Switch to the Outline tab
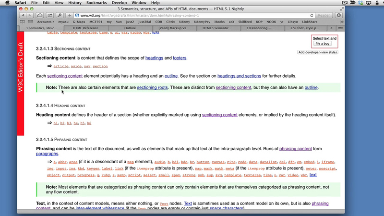 [x=130, y=28]
